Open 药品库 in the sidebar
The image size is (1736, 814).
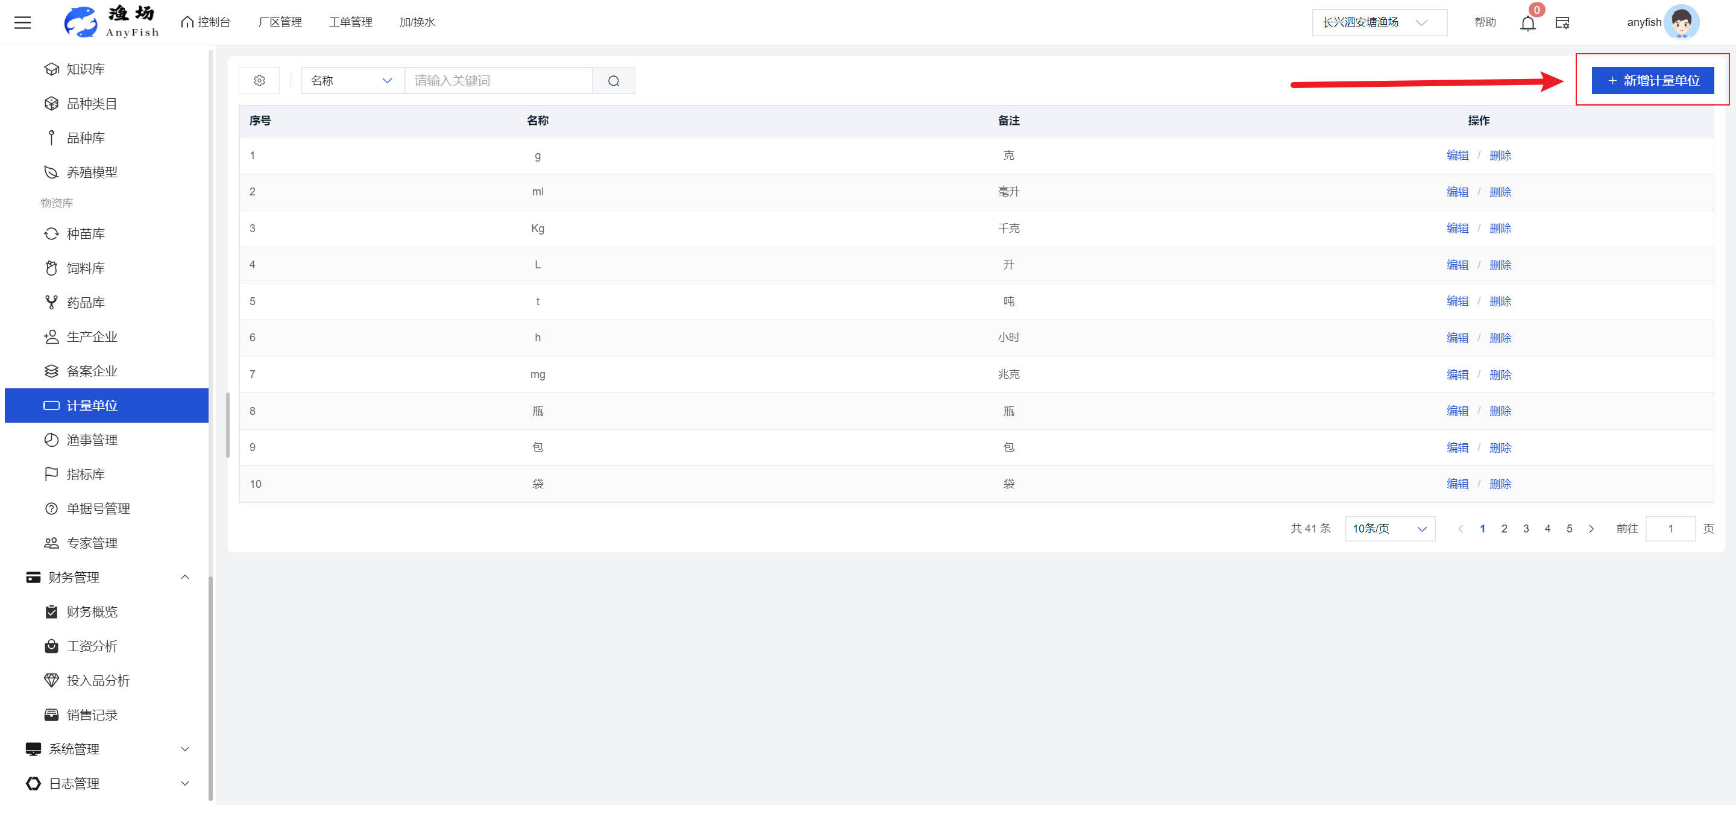pos(86,303)
